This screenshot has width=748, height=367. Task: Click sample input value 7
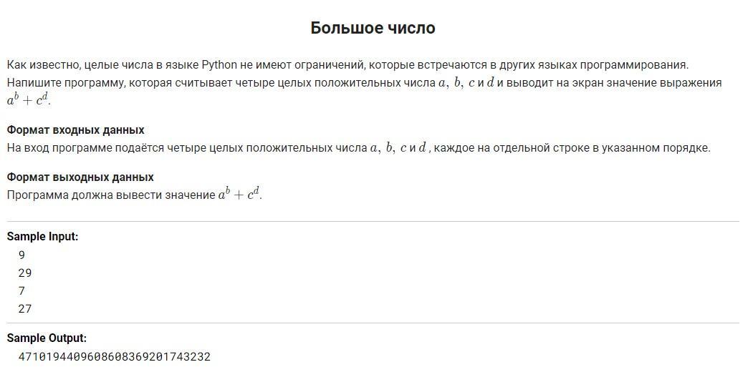(x=21, y=290)
